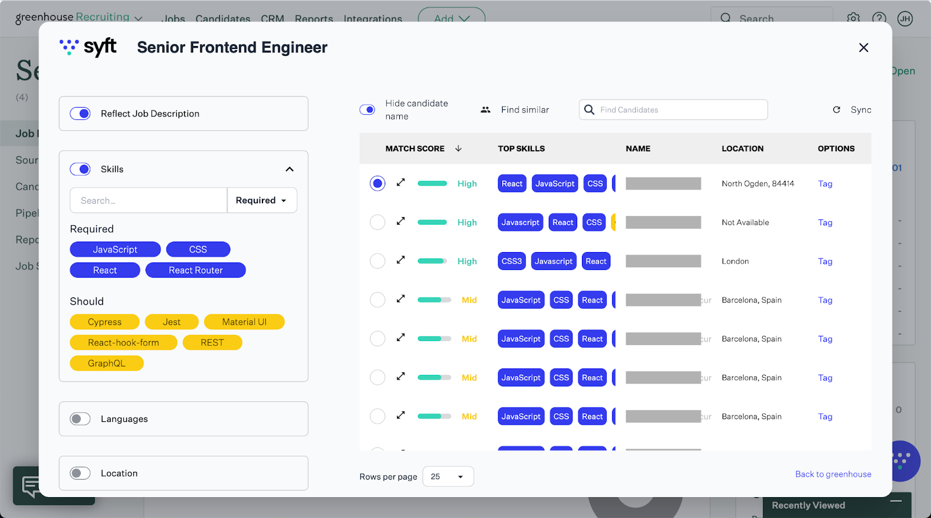Open the Required skill type dropdown
This screenshot has height=518, width=931.
point(262,200)
